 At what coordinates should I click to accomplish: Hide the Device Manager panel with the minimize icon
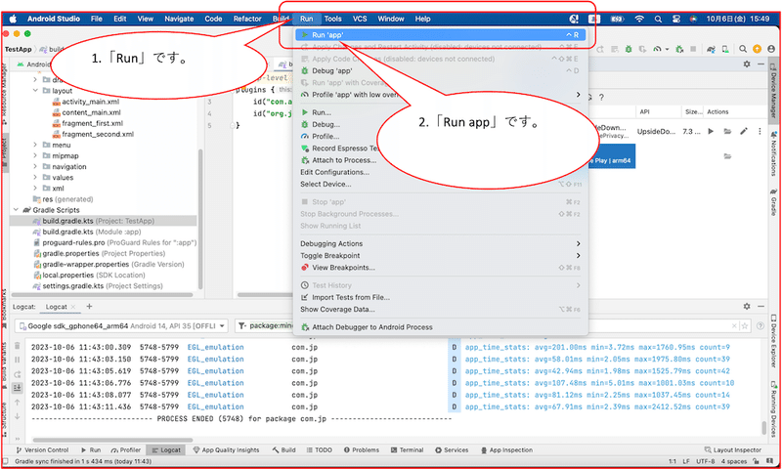[x=760, y=64]
